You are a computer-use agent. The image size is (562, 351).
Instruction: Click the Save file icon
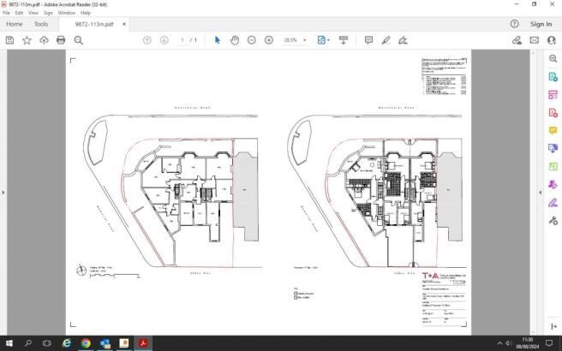pos(9,40)
